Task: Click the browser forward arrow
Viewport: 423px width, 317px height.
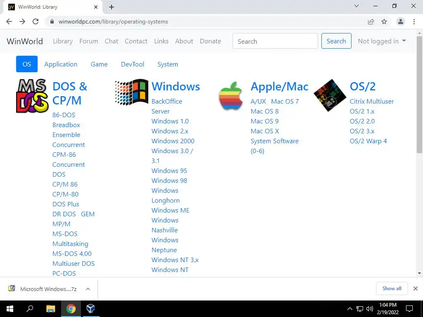Action: tap(22, 21)
